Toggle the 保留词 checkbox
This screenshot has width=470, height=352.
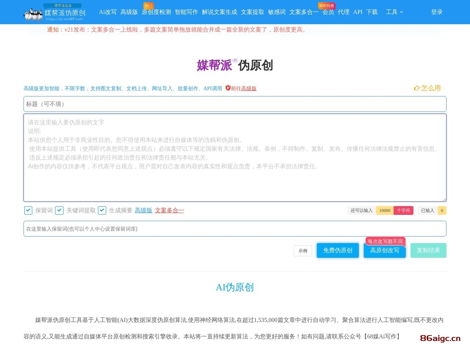[x=28, y=210]
